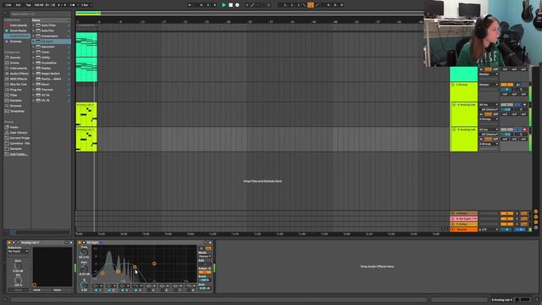Open the Master output menu of 3 Group

489,85
